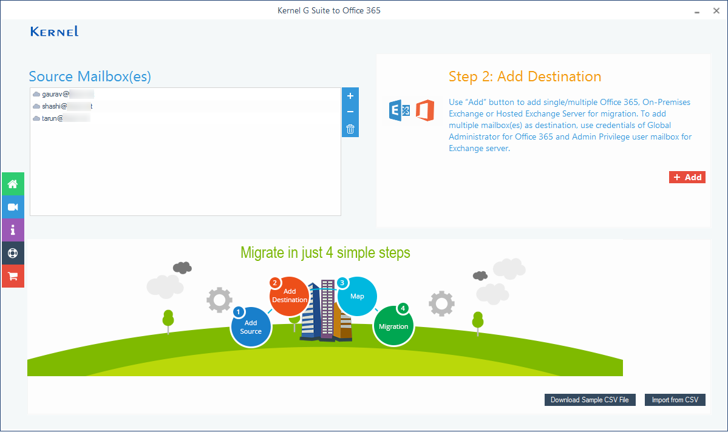Click the trash icon to delete all mailboxes
The width and height of the screenshot is (728, 432).
click(x=350, y=129)
